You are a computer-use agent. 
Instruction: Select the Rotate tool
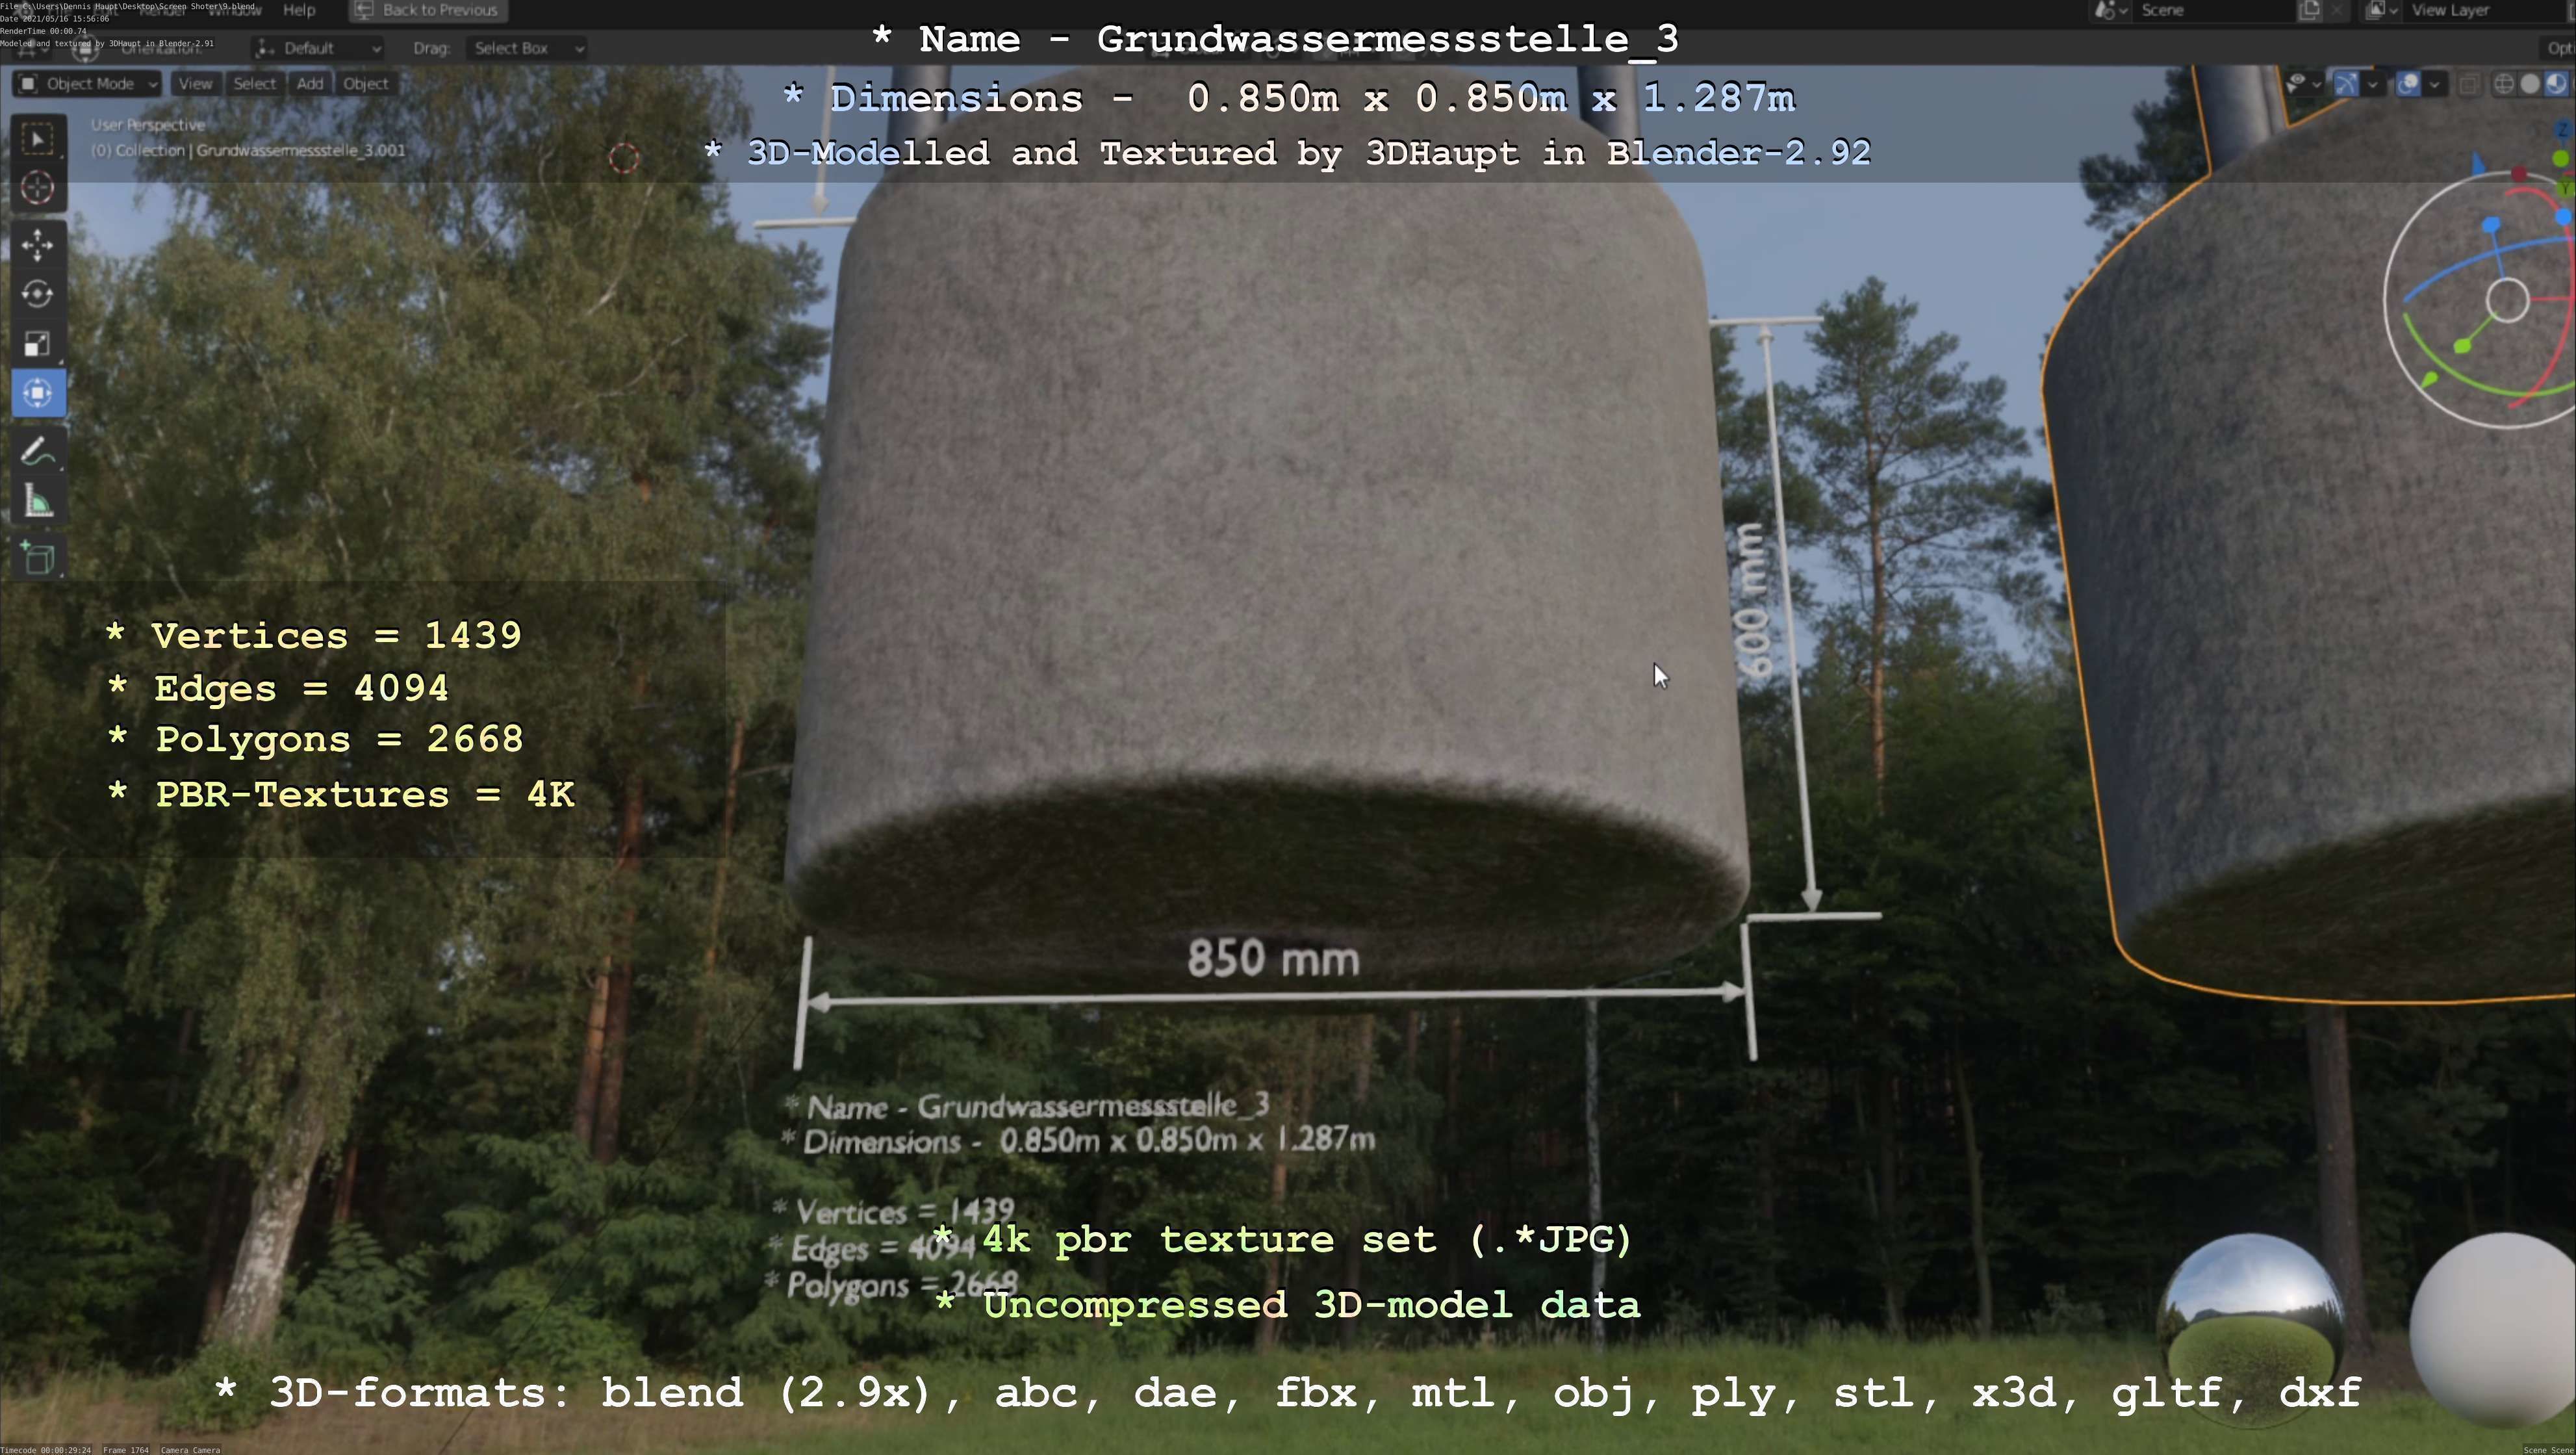coord(38,294)
